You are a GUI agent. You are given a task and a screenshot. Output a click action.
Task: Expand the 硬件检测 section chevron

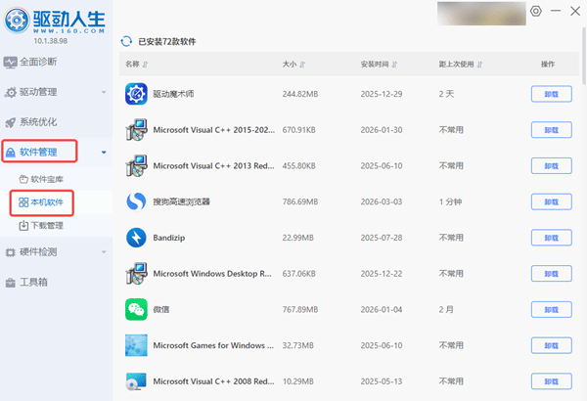(104, 252)
